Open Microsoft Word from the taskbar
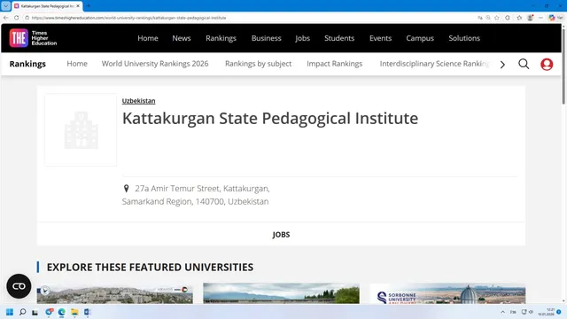The width and height of the screenshot is (567, 319). point(87,312)
